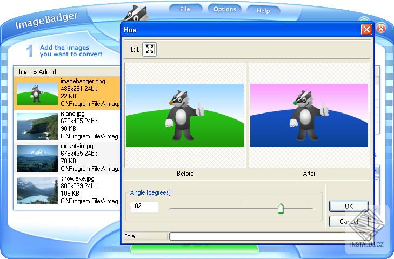
Task: Click the Angle degrees input field showing 102
Action: click(144, 207)
